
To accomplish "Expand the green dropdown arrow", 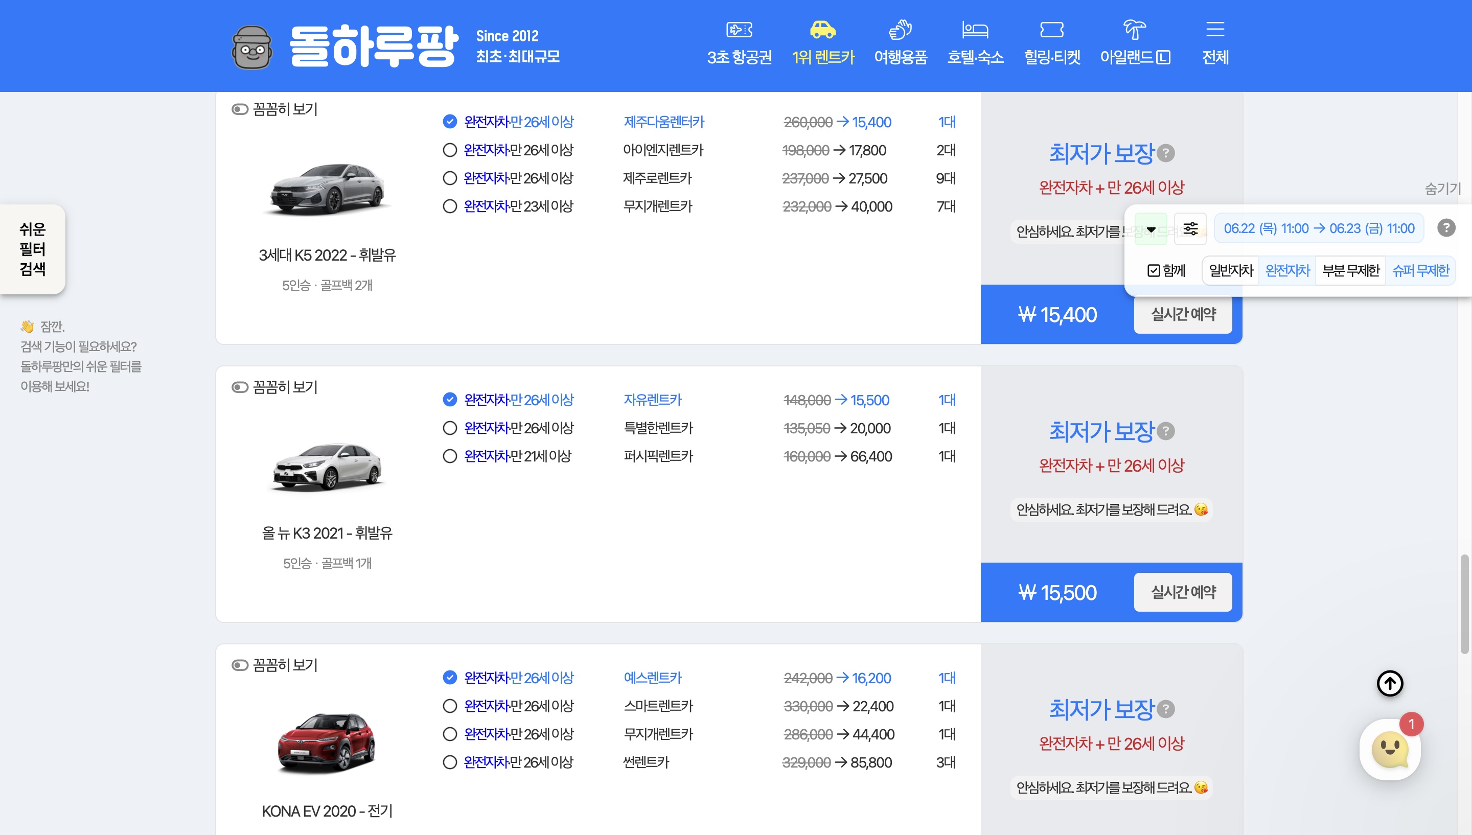I will [x=1151, y=229].
